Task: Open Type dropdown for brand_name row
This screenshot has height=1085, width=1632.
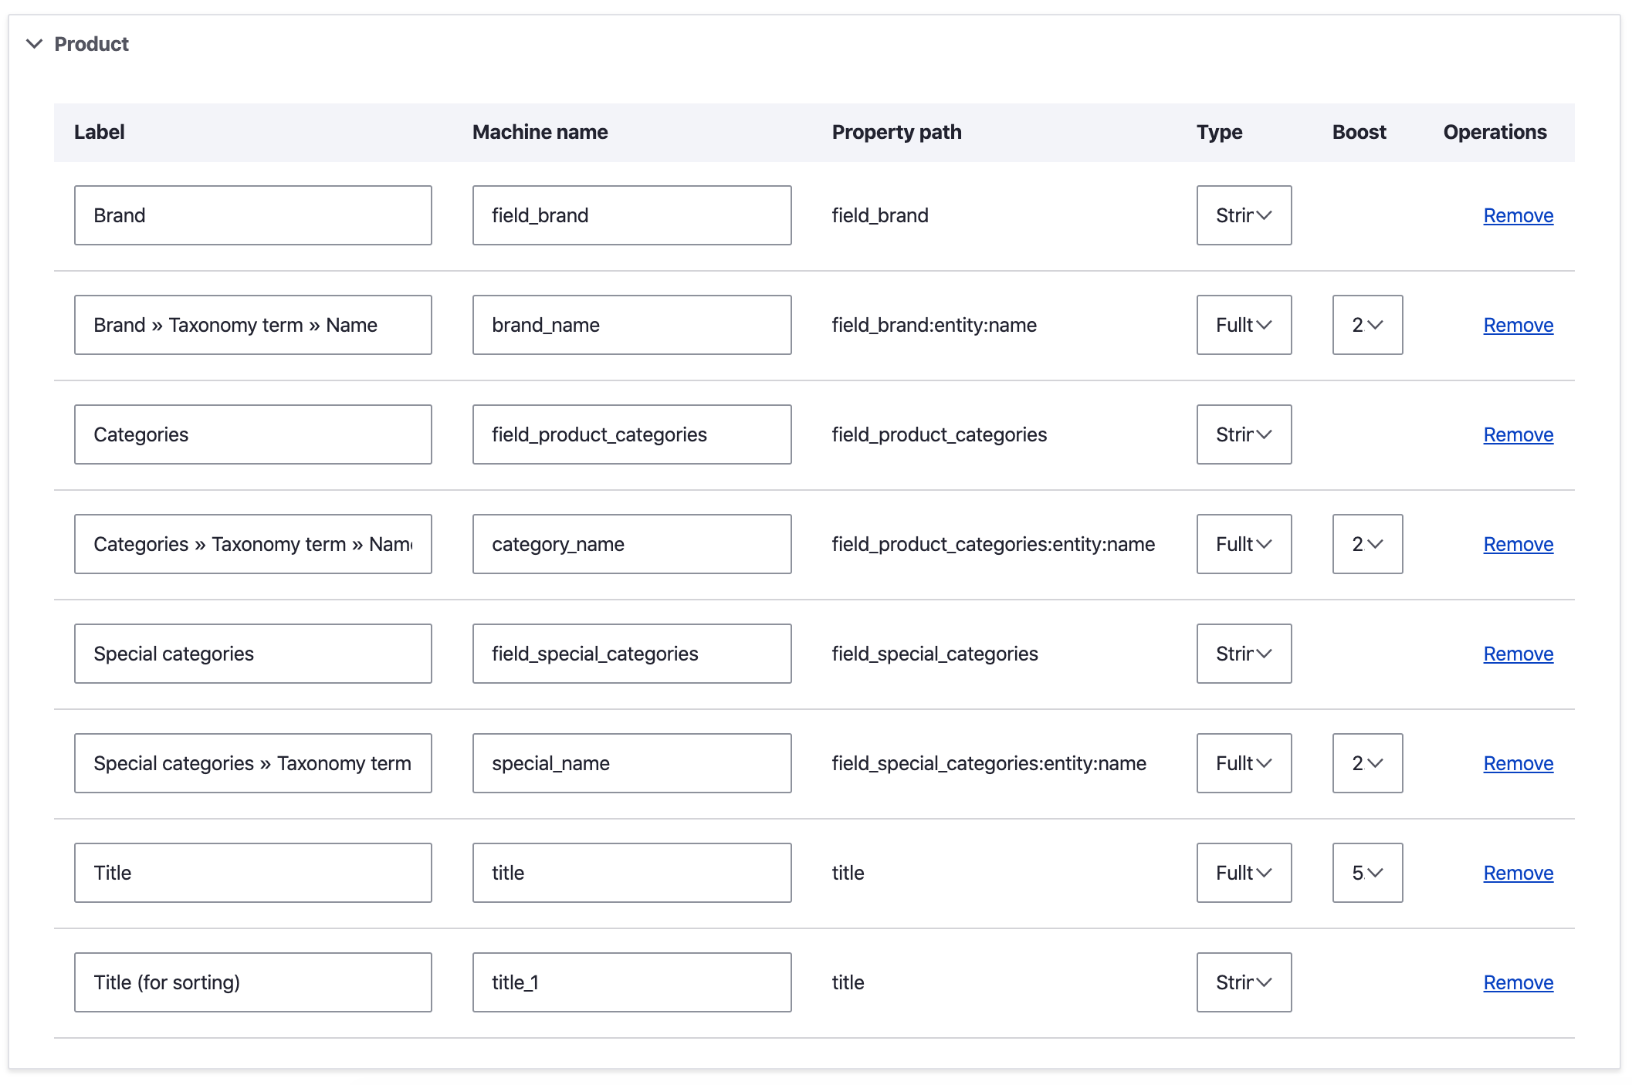Action: coord(1243,325)
